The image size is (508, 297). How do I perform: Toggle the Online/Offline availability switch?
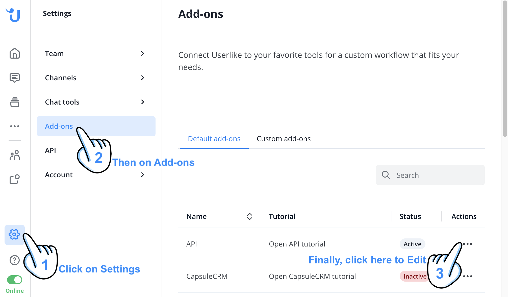(14, 280)
